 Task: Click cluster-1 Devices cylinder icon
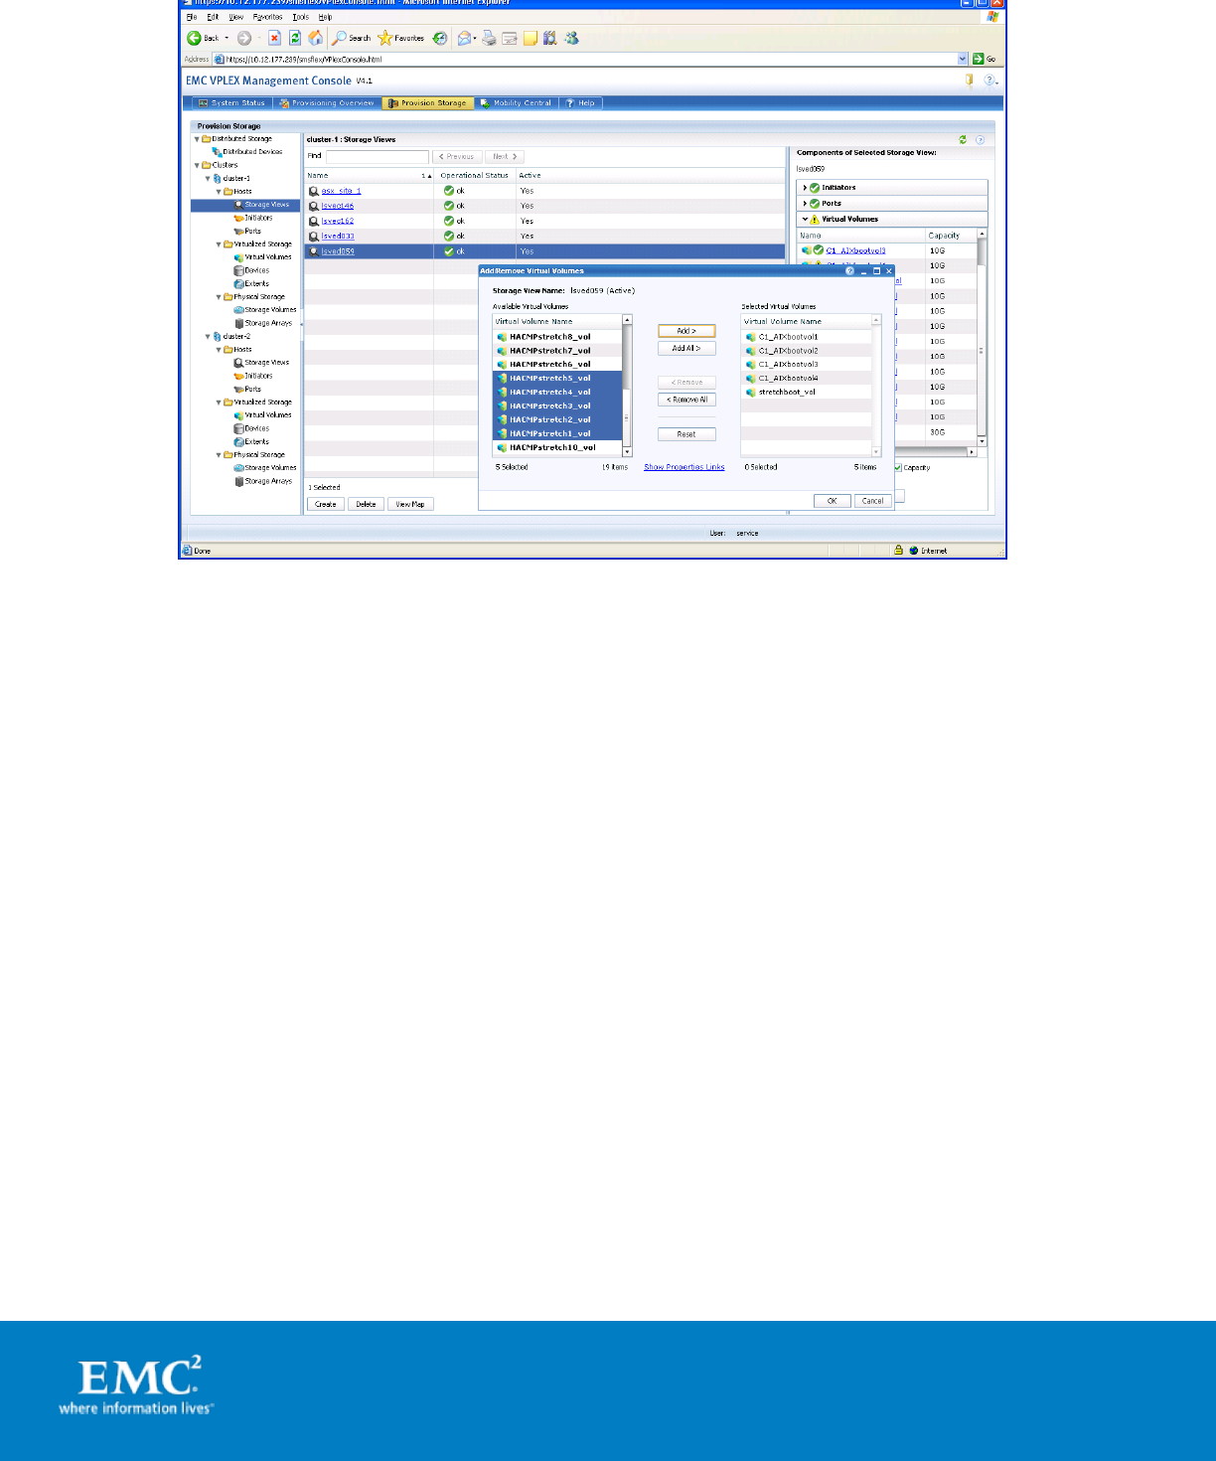(238, 270)
